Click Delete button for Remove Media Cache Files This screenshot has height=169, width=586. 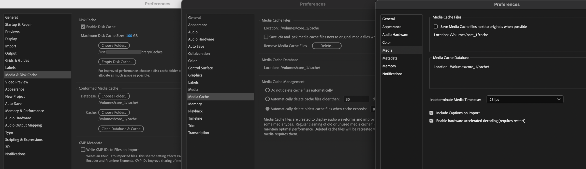(327, 46)
